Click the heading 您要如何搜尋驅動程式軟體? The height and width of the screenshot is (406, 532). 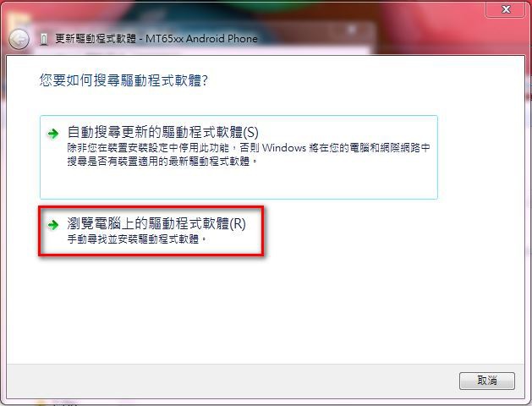tap(123, 80)
